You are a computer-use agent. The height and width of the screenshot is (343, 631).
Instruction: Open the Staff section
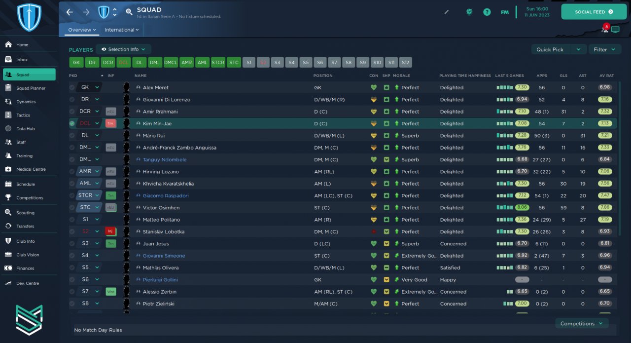tap(28, 142)
